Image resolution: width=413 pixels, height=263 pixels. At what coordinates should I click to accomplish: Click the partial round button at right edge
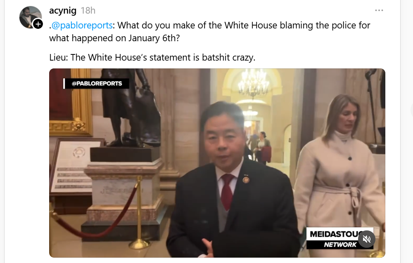pos(412,109)
